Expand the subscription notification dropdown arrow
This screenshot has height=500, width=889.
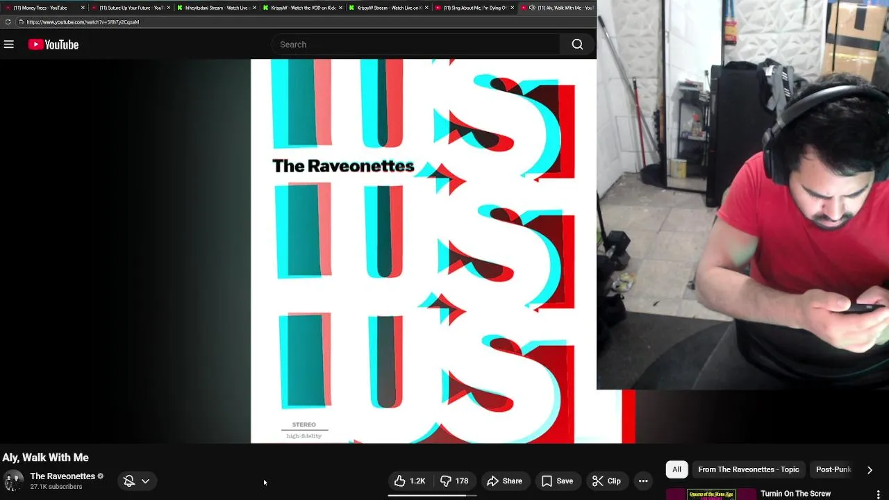145,481
